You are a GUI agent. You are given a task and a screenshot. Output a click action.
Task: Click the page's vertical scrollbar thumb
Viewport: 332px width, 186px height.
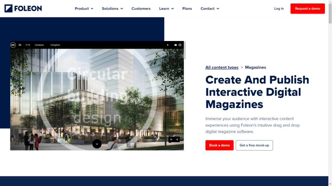point(330,13)
